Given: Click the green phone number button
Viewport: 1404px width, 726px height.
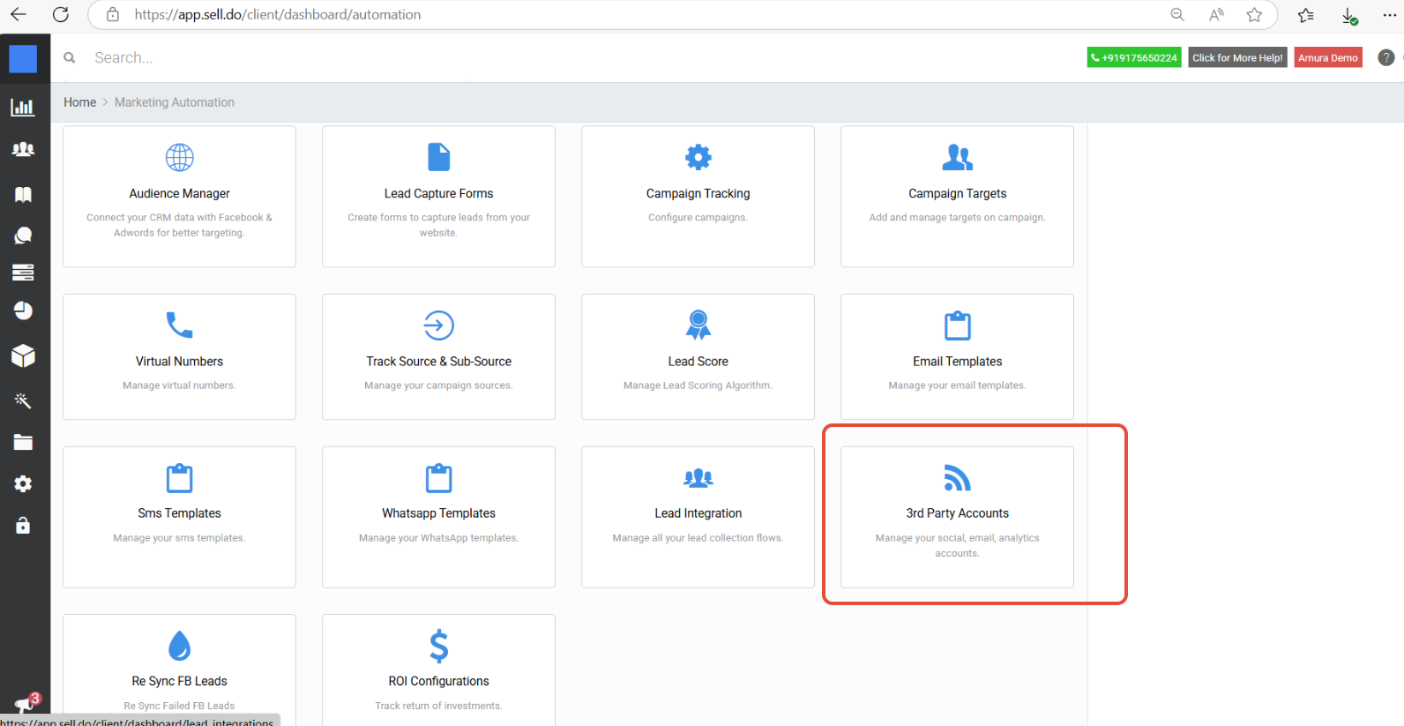Looking at the screenshot, I should (1133, 57).
